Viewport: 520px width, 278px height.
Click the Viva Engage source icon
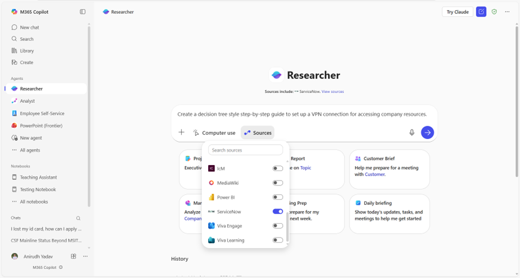(x=211, y=225)
